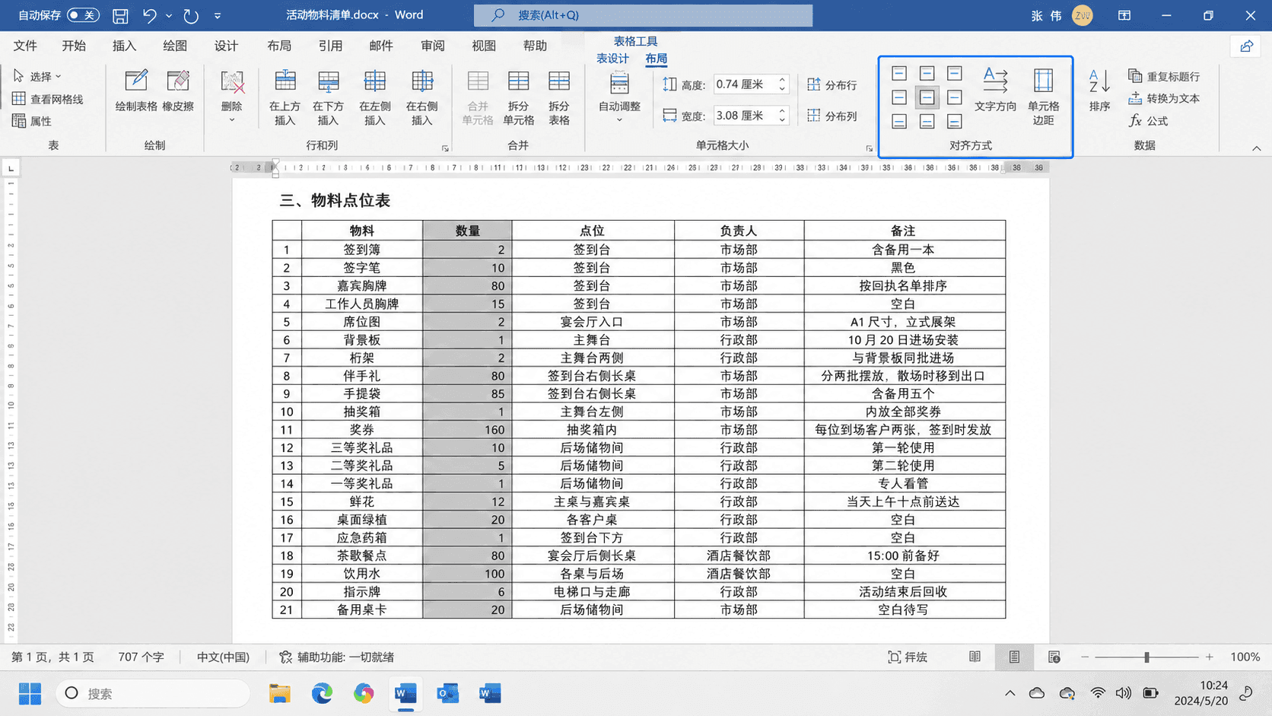Click the 宽度 width input field

(745, 116)
